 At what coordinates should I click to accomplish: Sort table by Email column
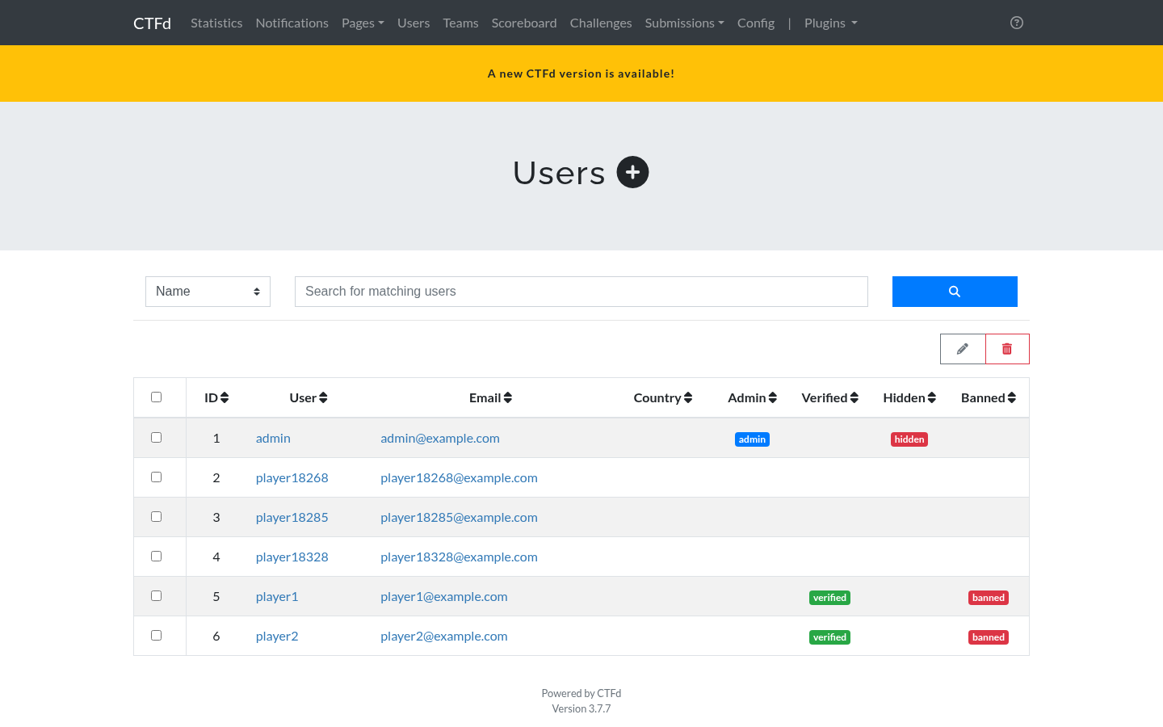(x=490, y=397)
